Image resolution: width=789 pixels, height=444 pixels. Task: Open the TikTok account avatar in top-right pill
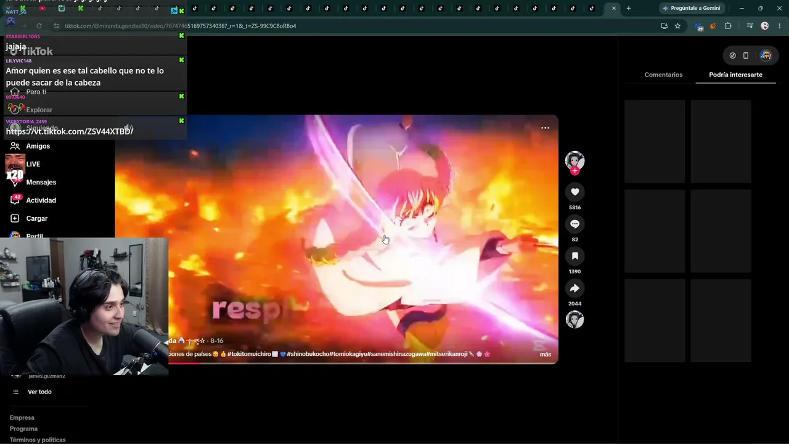766,55
